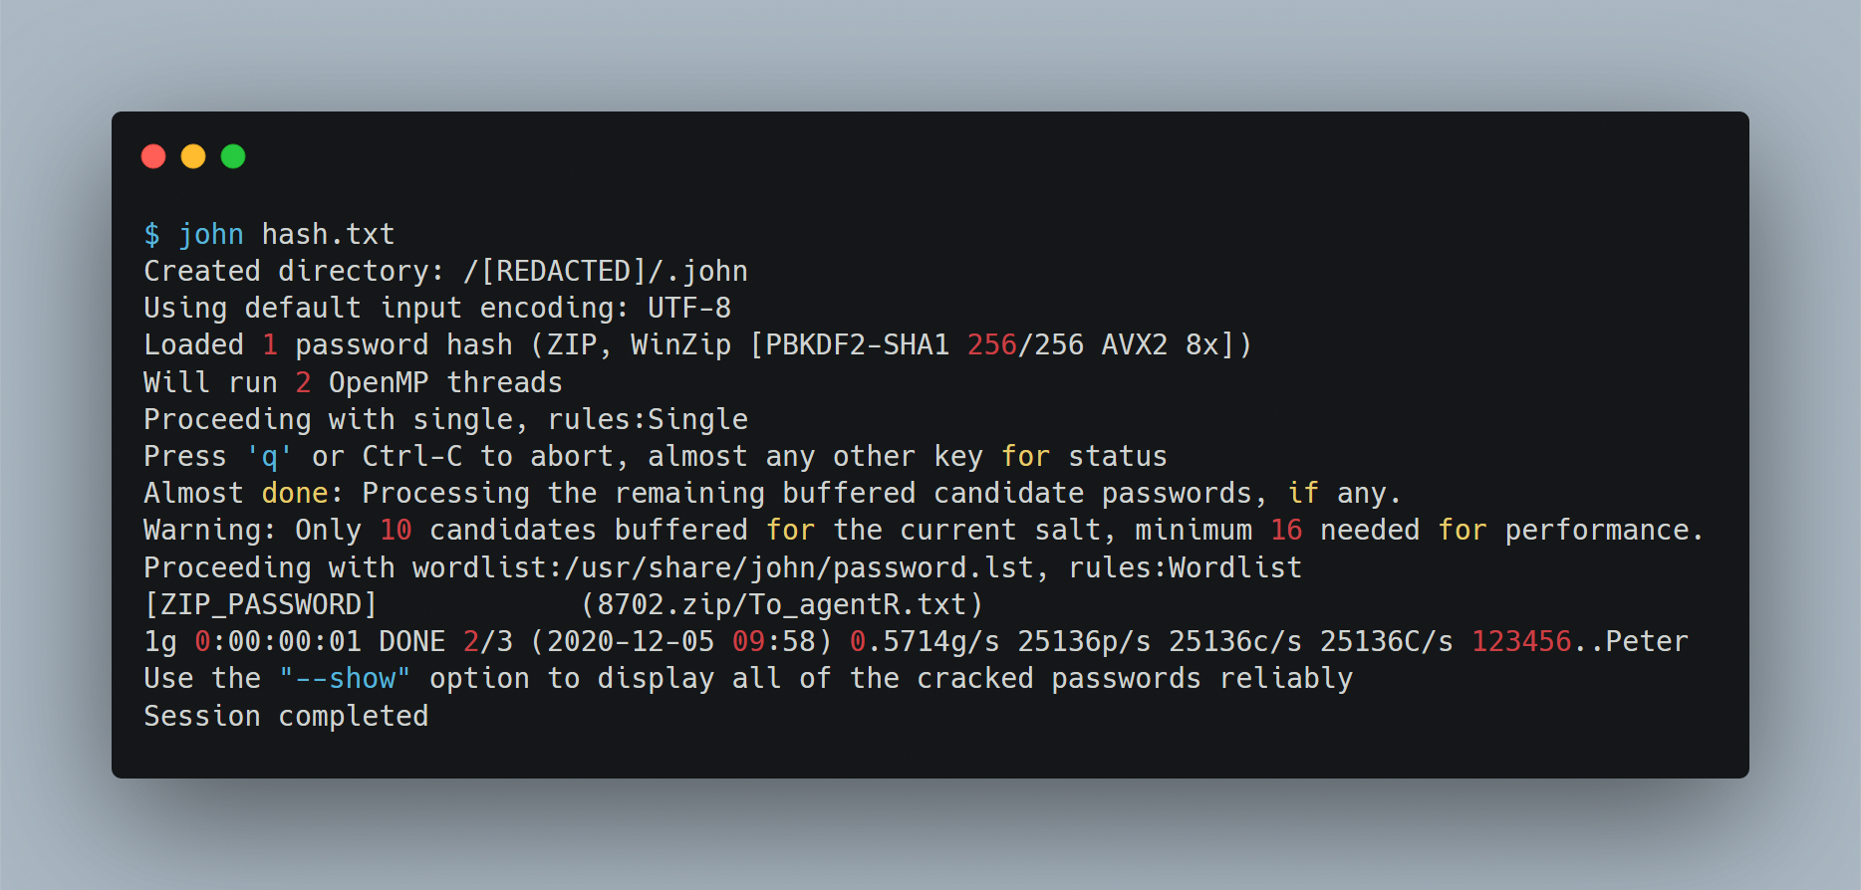Click the PBKDF2-SHA1 hash type text
This screenshot has height=890, width=1861.
[x=857, y=345]
